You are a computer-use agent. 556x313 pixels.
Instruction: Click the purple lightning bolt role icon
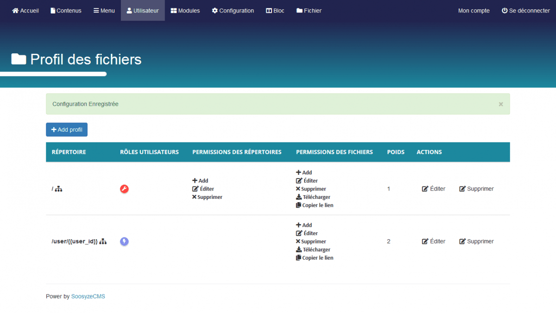tap(124, 241)
